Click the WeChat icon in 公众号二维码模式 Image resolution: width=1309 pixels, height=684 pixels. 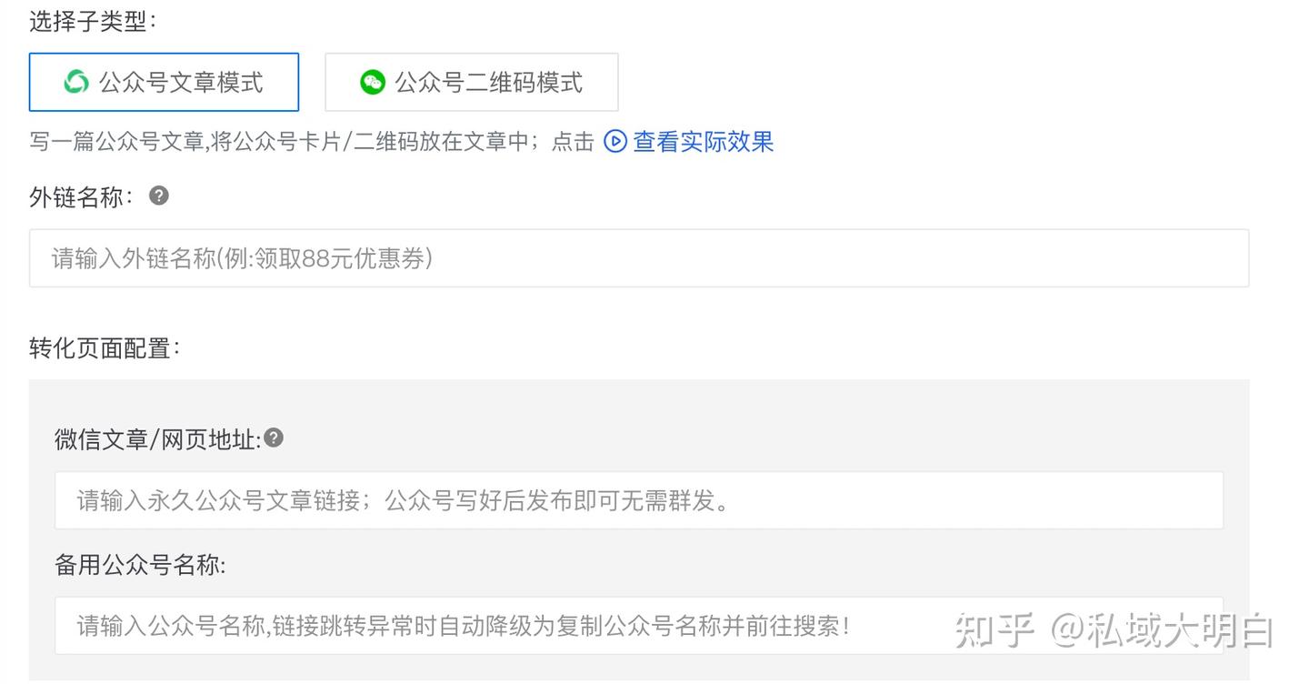coord(373,83)
